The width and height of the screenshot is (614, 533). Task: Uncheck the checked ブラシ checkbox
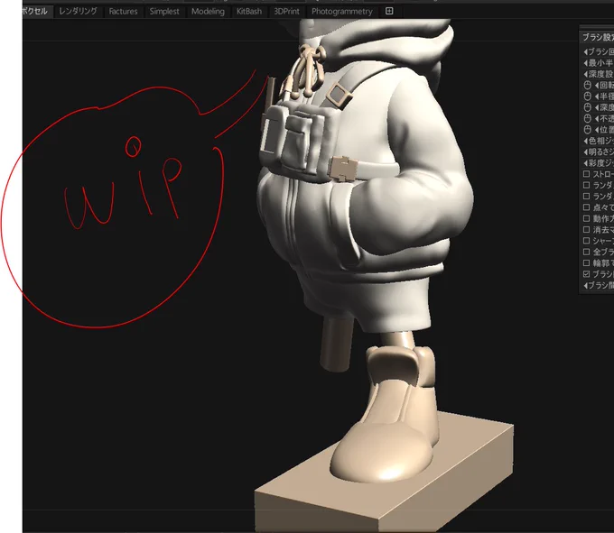coord(586,274)
